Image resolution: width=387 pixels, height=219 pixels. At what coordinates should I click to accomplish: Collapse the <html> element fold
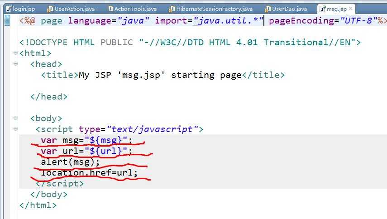pos(15,53)
